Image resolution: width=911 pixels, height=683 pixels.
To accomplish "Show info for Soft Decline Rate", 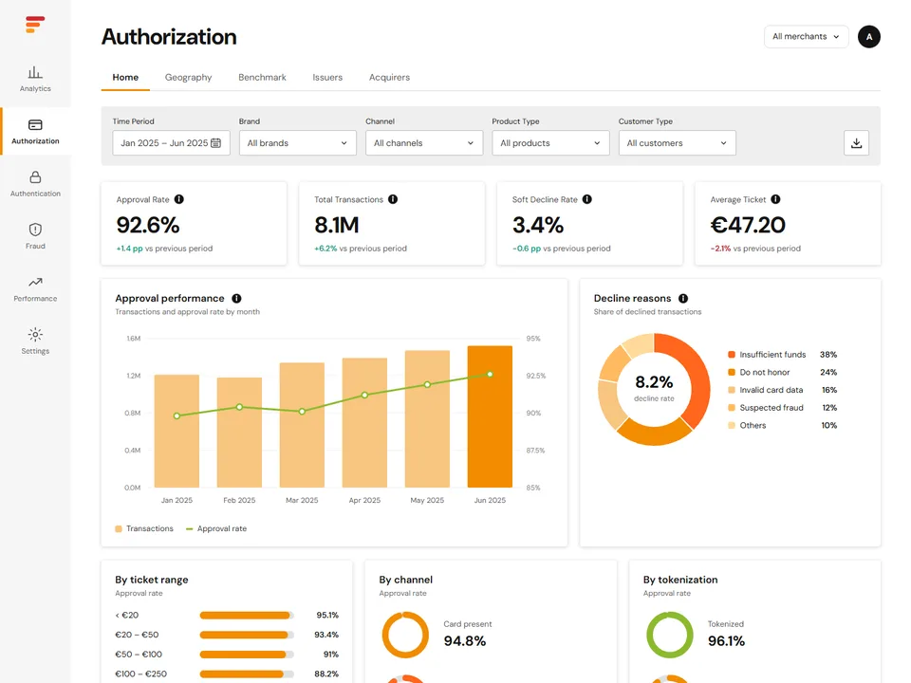I will point(587,199).
